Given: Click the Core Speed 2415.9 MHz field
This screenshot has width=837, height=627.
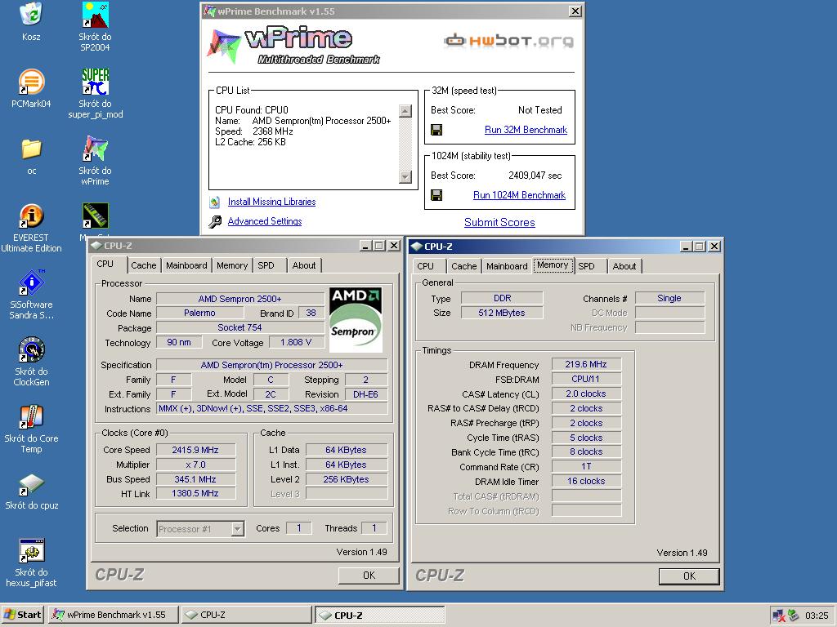Looking at the screenshot, I should (195, 450).
